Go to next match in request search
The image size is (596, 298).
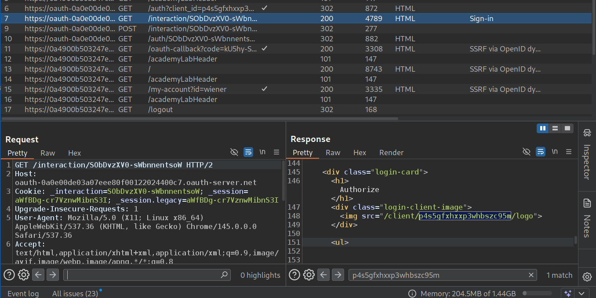[x=53, y=275]
